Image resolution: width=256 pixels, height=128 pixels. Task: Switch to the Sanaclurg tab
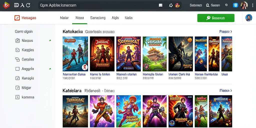coord(98,18)
